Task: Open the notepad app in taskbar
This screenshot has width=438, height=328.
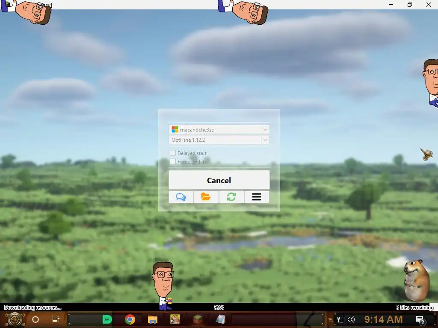Action: pos(220,319)
